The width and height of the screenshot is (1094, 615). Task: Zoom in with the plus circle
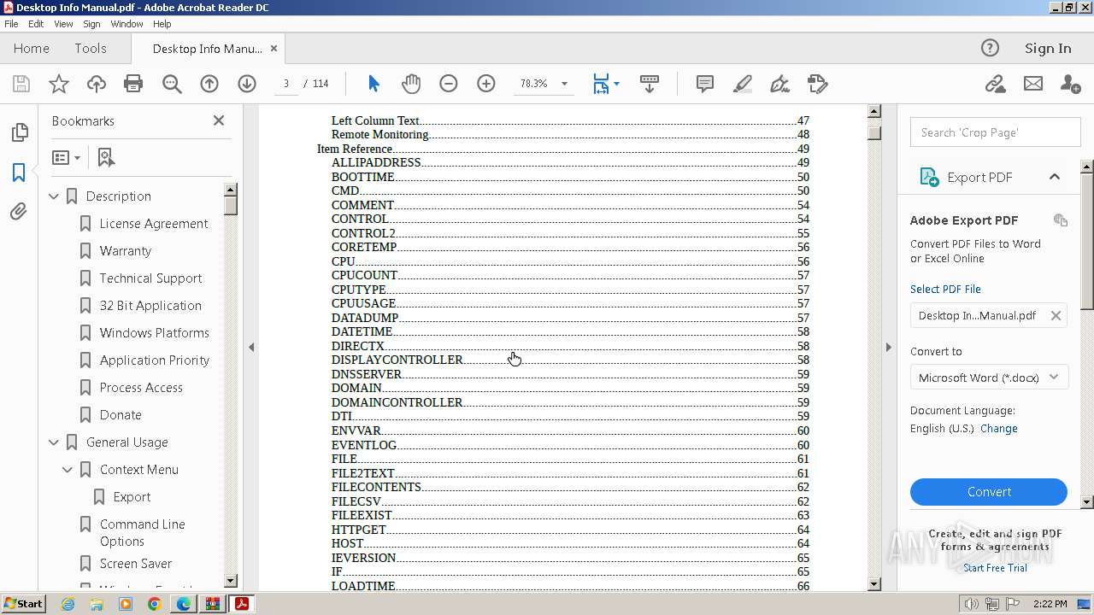(486, 84)
